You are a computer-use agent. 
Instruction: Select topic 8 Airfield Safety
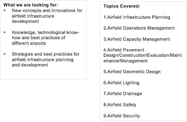point(120,105)
